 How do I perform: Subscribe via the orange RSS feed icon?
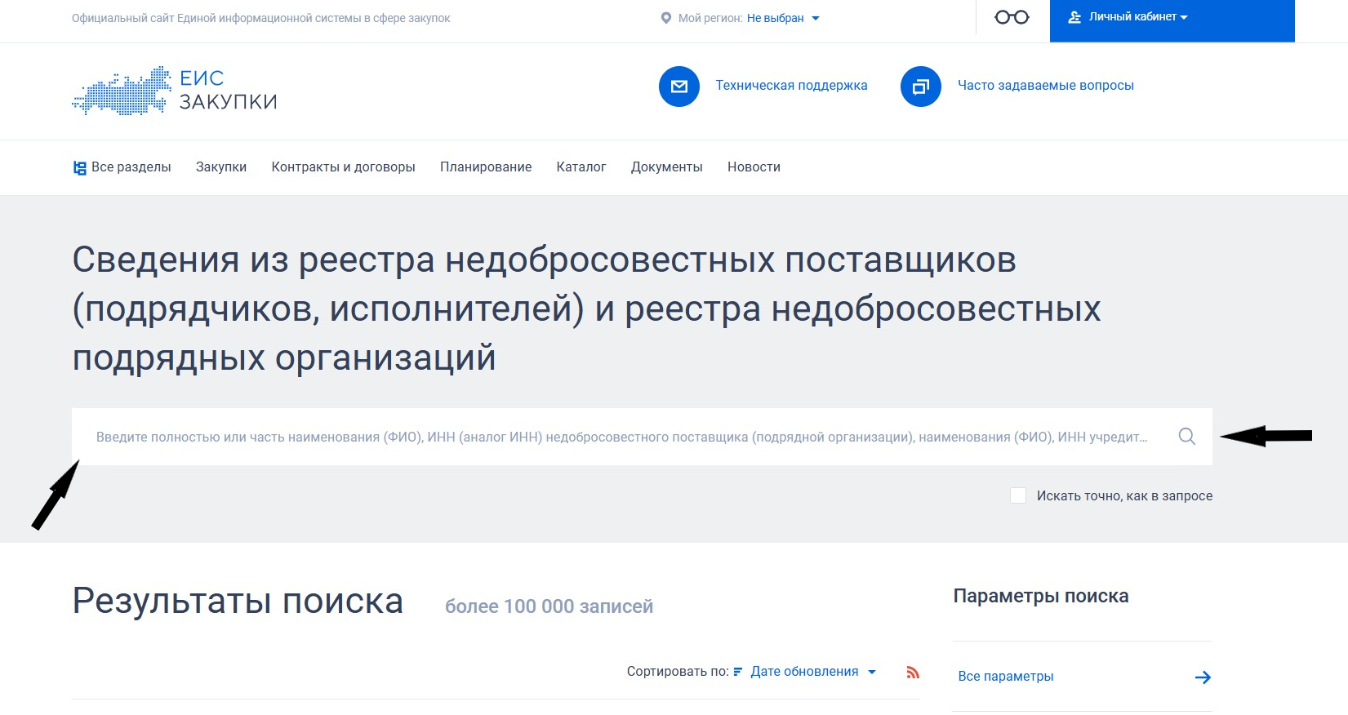pyautogui.click(x=913, y=673)
